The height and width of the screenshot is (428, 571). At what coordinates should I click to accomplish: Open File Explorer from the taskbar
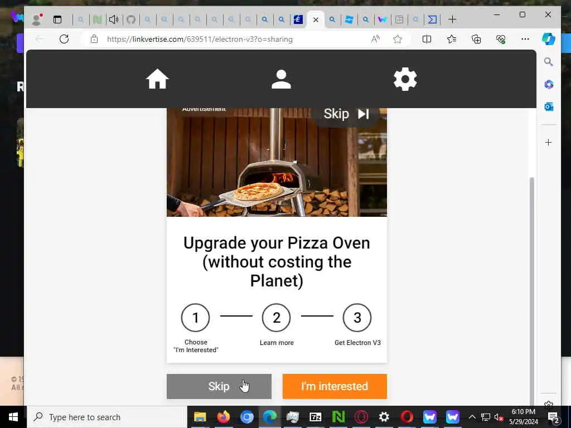pyautogui.click(x=200, y=417)
